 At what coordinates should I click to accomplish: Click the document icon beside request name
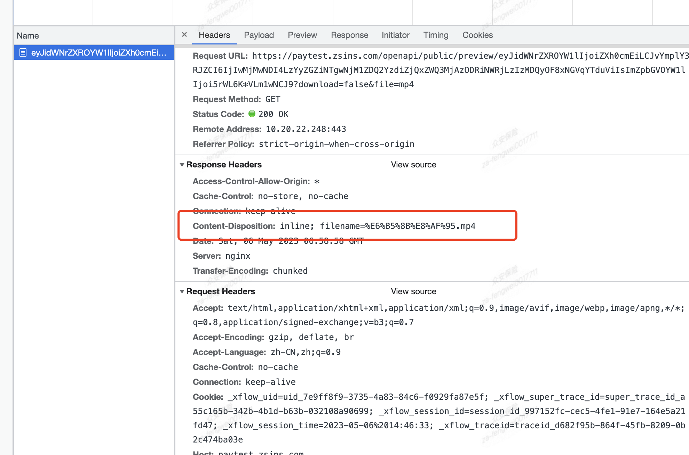pos(23,53)
